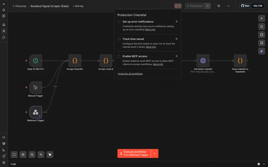The image size is (268, 167).
Task: Undo with the reset arrow button
Action: coord(41,155)
